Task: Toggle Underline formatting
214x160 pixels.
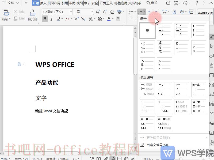Action: click(x=58, y=19)
